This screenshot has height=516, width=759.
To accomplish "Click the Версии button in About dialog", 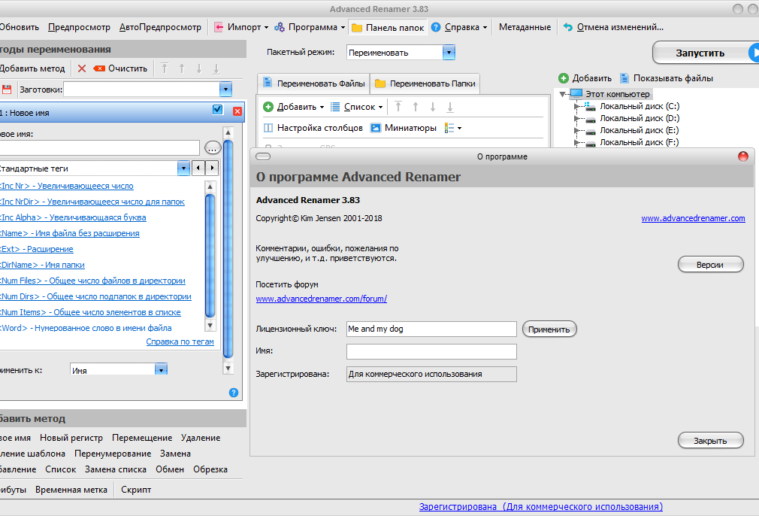I will (711, 265).
